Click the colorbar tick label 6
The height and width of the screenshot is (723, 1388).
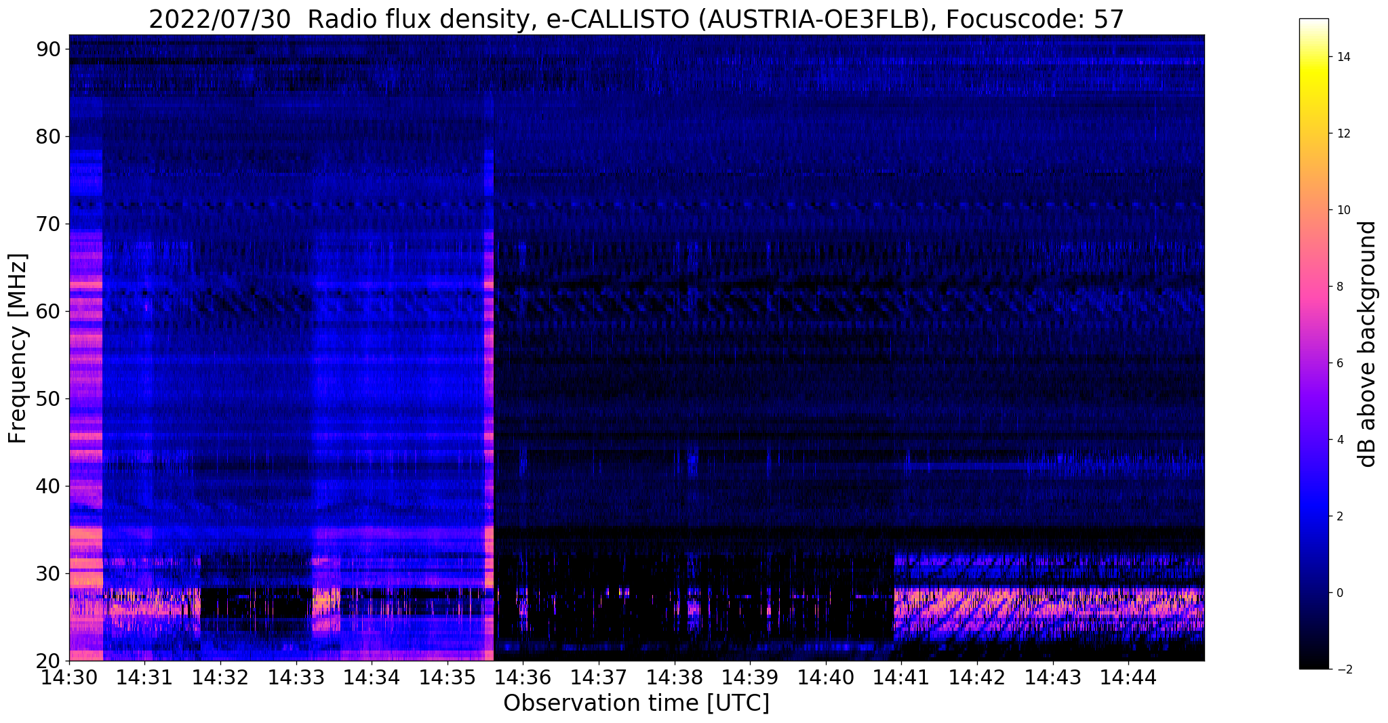pos(1339,363)
